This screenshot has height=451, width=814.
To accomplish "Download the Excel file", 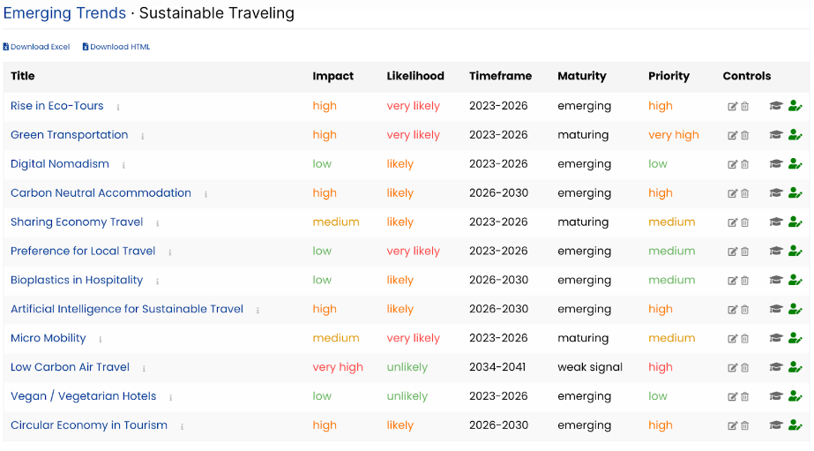I will pos(36,47).
